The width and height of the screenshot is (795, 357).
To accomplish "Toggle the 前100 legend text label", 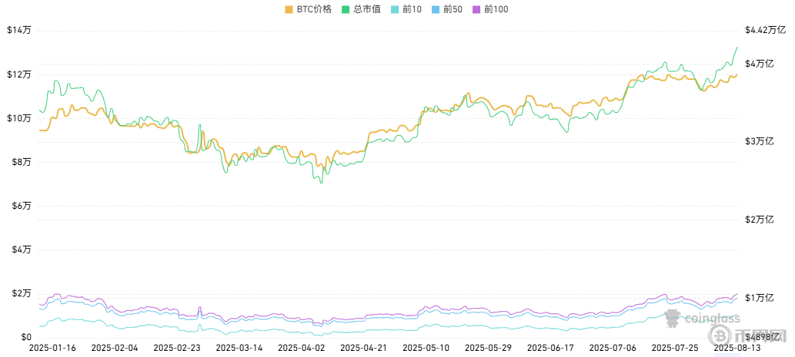I will click(x=496, y=9).
